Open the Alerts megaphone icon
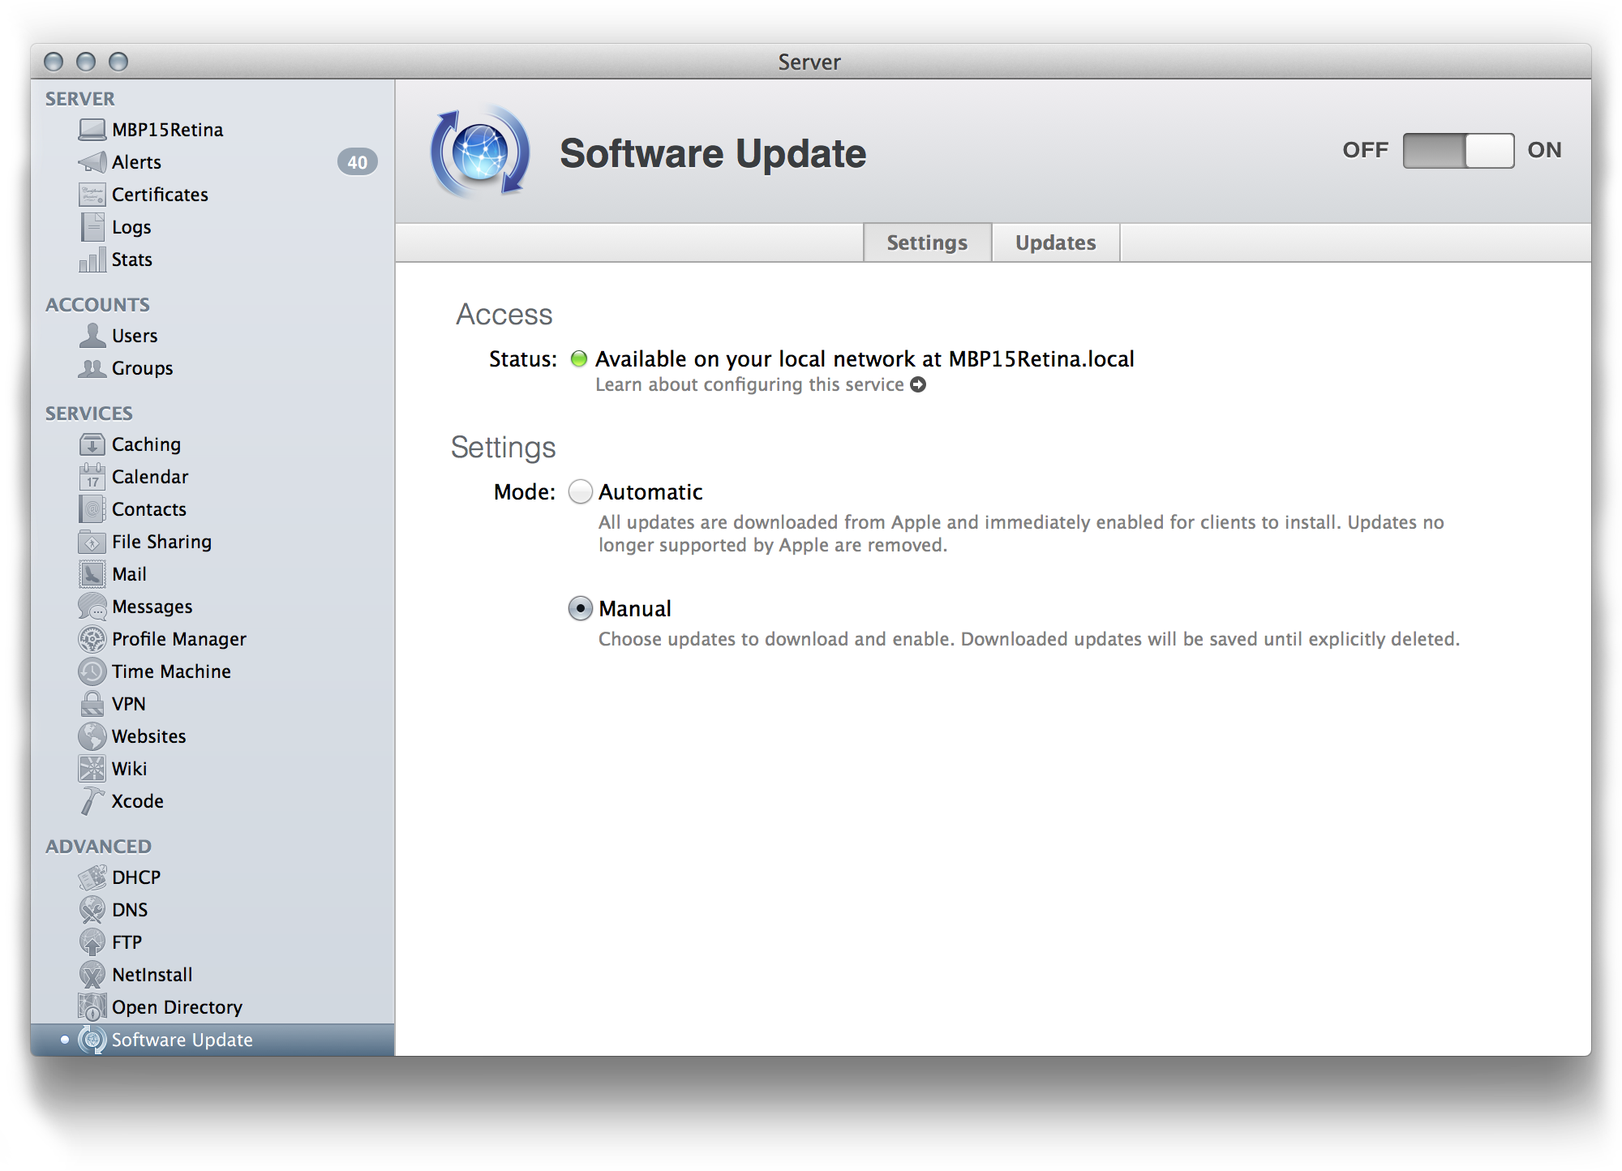Image resolution: width=1622 pixels, height=1171 pixels. tap(92, 162)
